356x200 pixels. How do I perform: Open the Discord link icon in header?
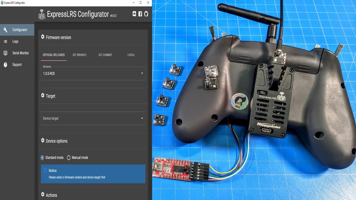tap(134, 14)
